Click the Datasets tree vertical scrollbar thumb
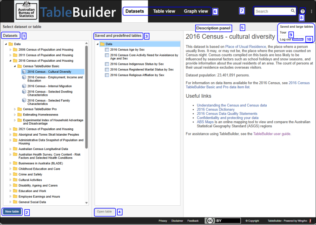 (x=87, y=97)
